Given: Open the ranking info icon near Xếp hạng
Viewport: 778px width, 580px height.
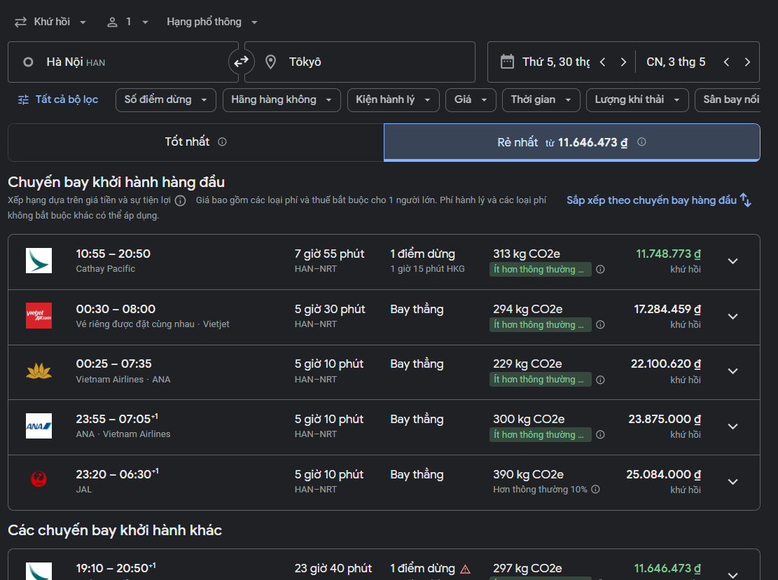Looking at the screenshot, I should click(180, 201).
